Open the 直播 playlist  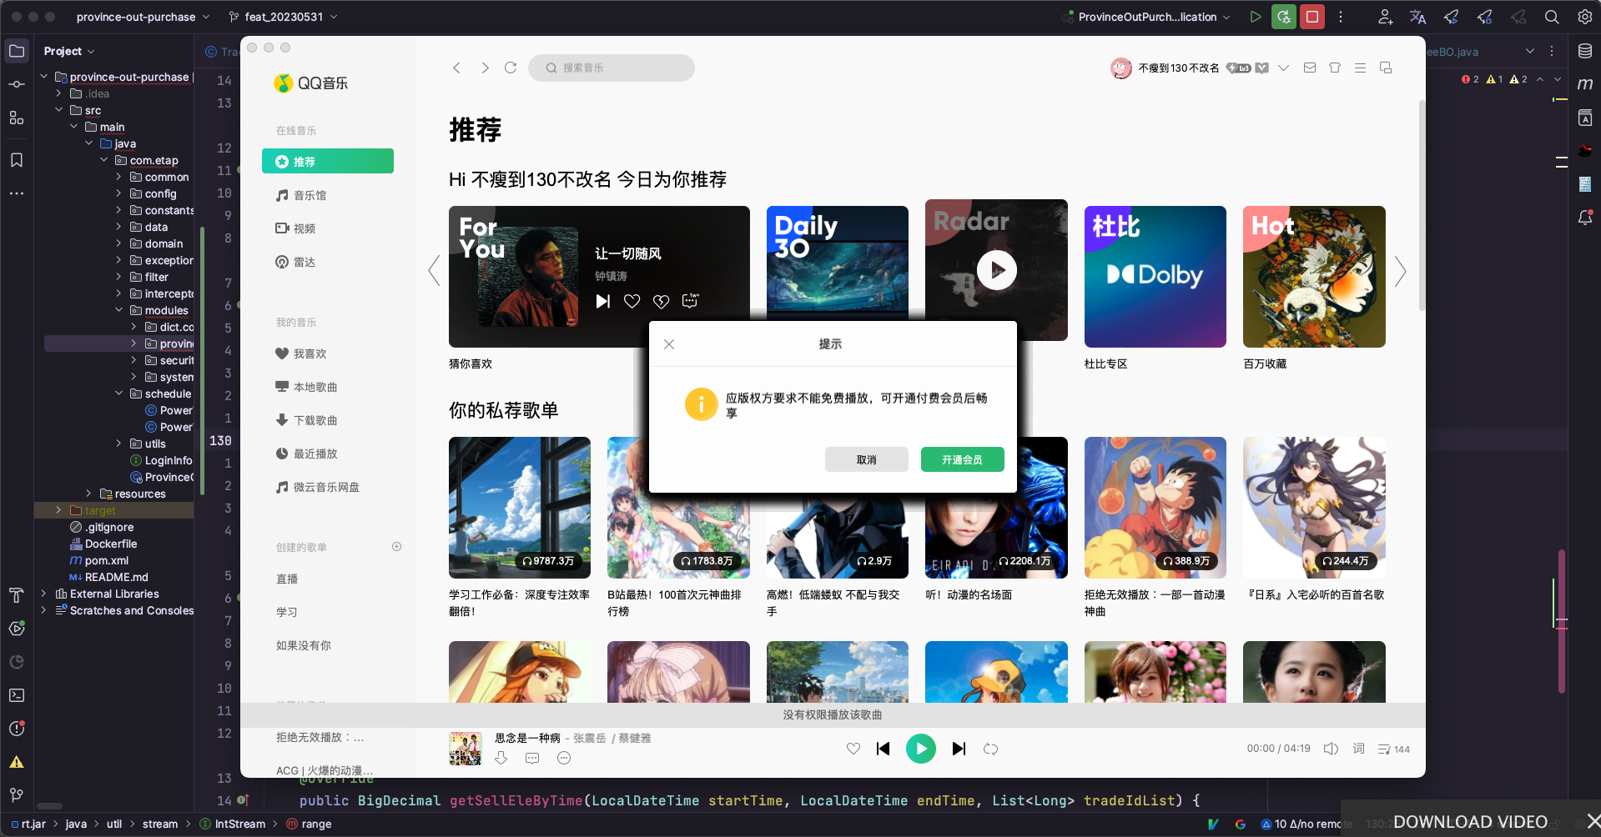pyautogui.click(x=287, y=579)
